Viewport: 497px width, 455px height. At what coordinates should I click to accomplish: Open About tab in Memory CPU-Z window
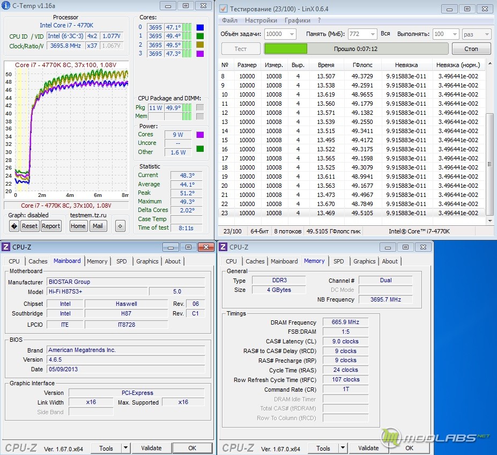pos(390,261)
